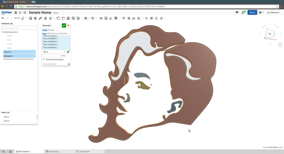
Task: Select the Boolean tool icon
Action: point(101,18)
